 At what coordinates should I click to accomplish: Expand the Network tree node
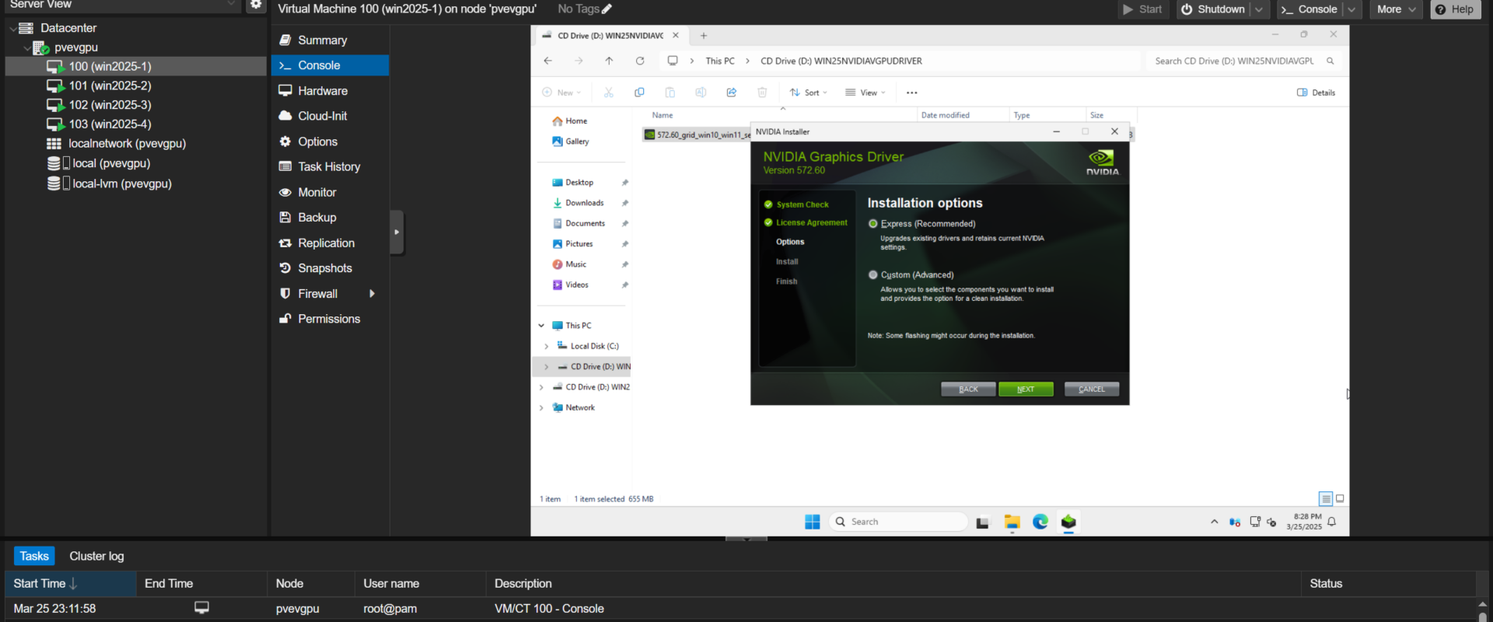(x=541, y=407)
